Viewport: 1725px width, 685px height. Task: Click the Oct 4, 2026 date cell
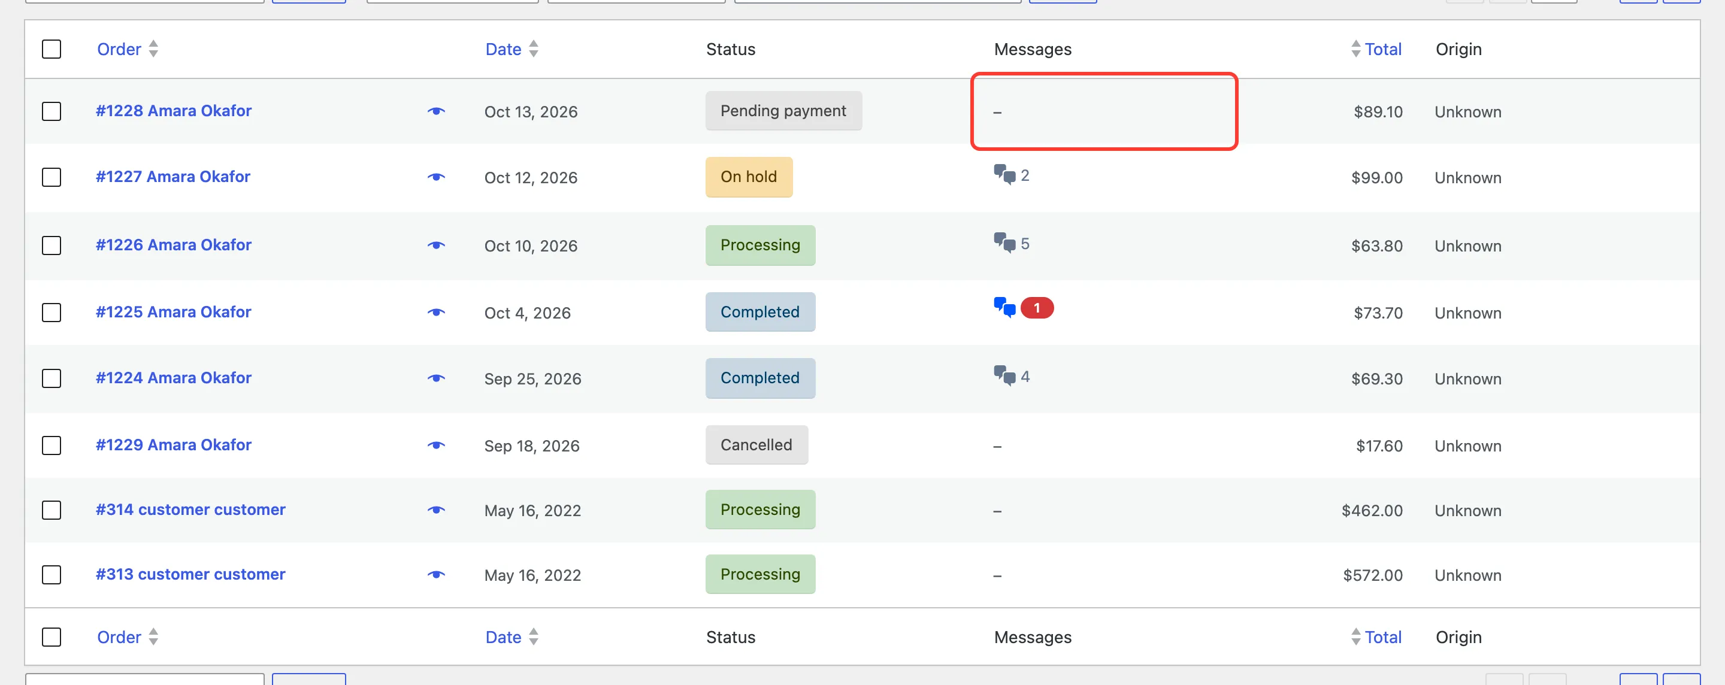point(528,313)
